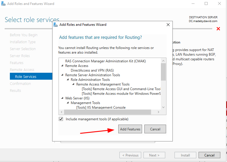Collapse the Management Tools node under IIS
Viewport: 227px width, 162px height.
(x=68, y=103)
